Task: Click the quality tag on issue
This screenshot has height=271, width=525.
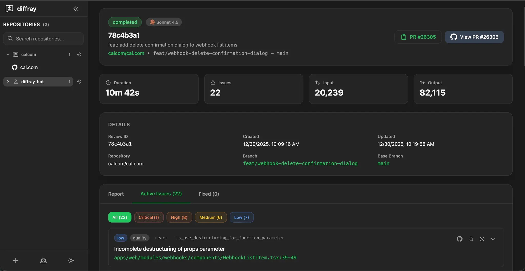Action: pos(140,238)
